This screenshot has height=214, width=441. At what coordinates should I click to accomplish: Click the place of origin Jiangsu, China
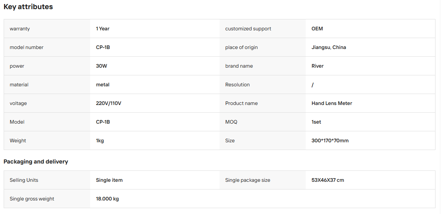pos(329,47)
